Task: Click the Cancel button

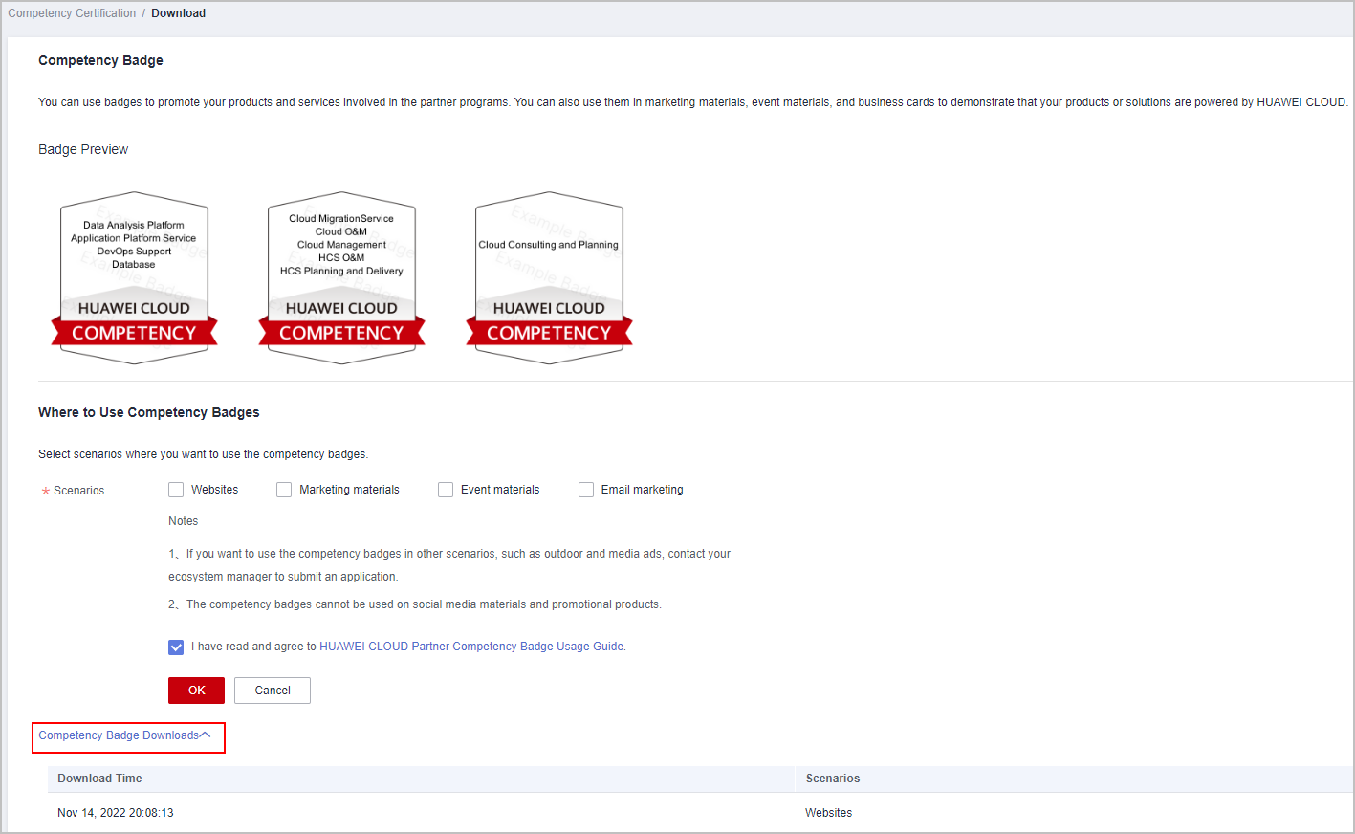Action: tap(273, 691)
